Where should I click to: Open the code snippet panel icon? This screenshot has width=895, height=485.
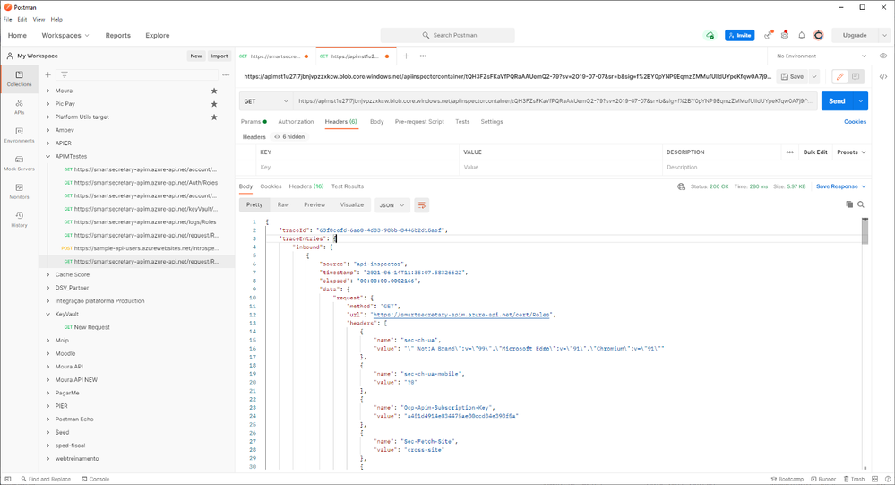tap(883, 77)
